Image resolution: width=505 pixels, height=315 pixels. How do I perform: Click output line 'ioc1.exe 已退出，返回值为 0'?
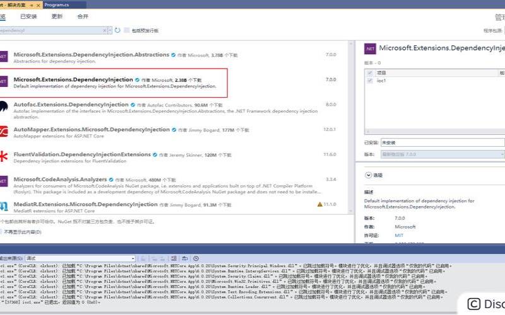(x=50, y=302)
